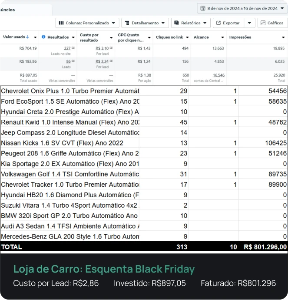
Task: Open the Colunas: Personalizado dropdown
Action: click(x=87, y=23)
